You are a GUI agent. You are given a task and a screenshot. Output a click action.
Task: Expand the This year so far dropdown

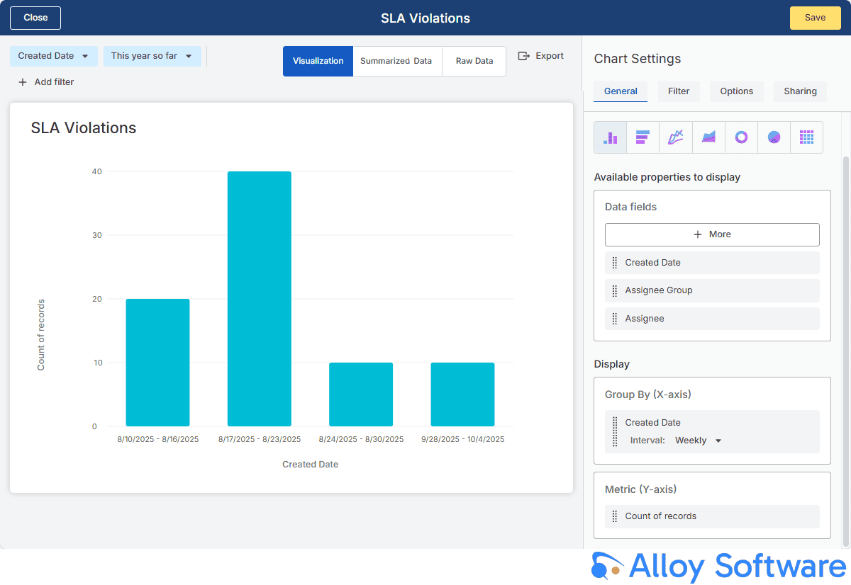tap(152, 56)
